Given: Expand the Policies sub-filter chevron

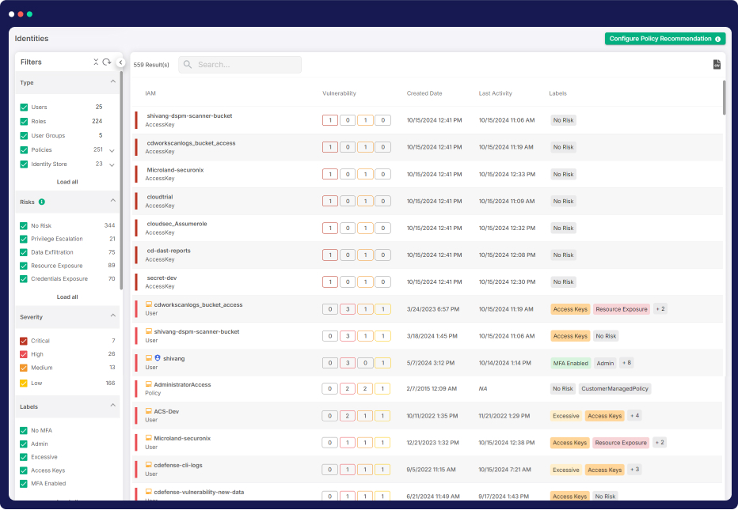Looking at the screenshot, I should [112, 150].
